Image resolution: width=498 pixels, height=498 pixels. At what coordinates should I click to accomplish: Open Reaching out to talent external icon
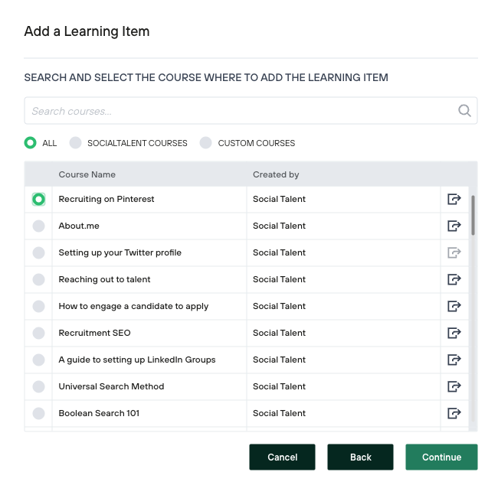(x=454, y=279)
